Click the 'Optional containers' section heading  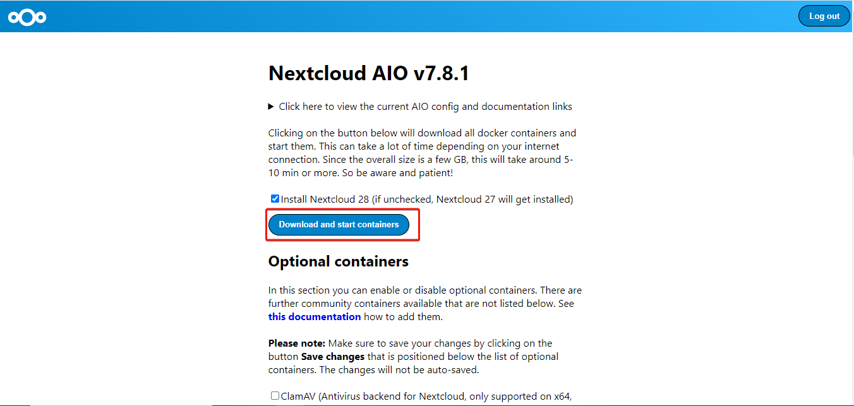338,261
